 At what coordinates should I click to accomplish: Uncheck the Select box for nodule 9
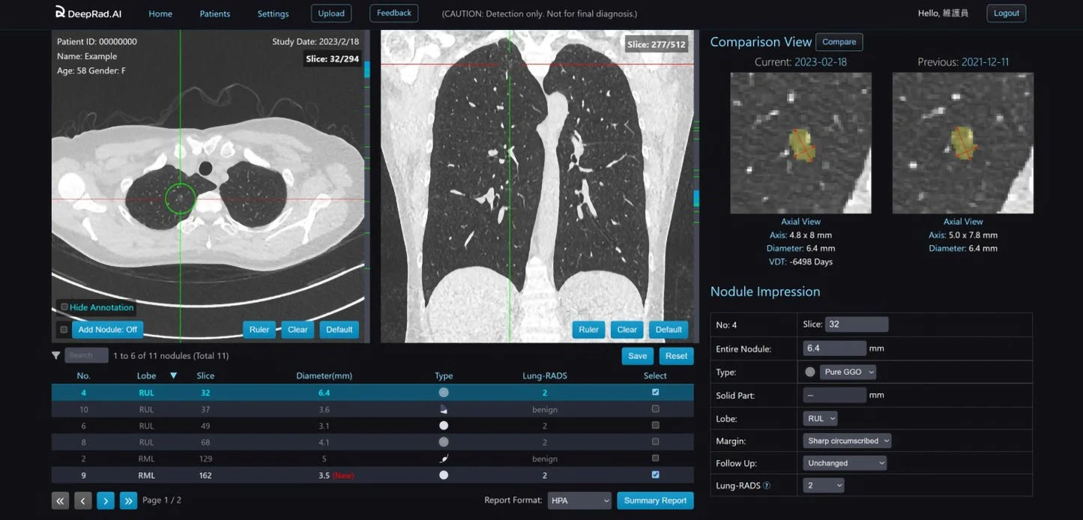click(656, 475)
